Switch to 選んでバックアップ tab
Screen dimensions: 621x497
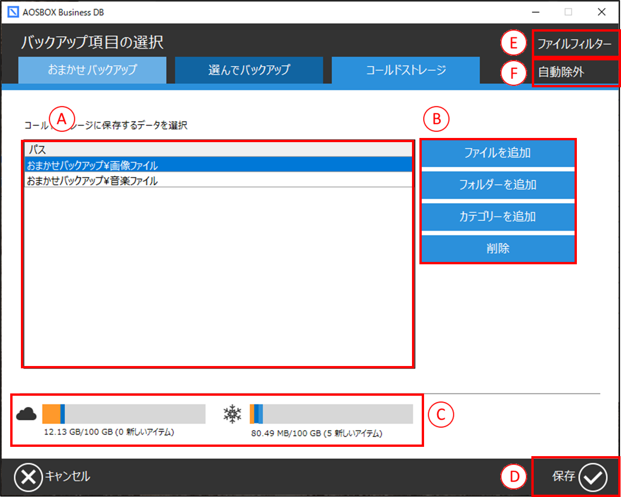pyautogui.click(x=249, y=70)
